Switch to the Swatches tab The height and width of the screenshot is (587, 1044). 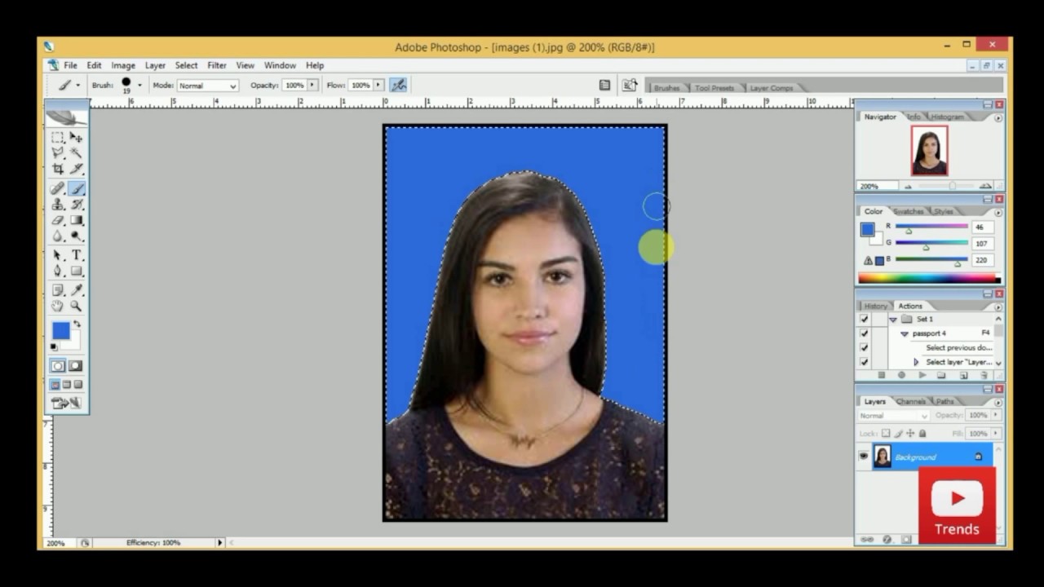[x=908, y=211]
